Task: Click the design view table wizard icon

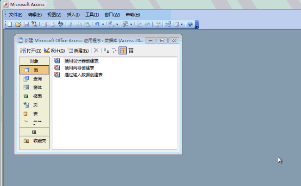Action: pos(57,61)
